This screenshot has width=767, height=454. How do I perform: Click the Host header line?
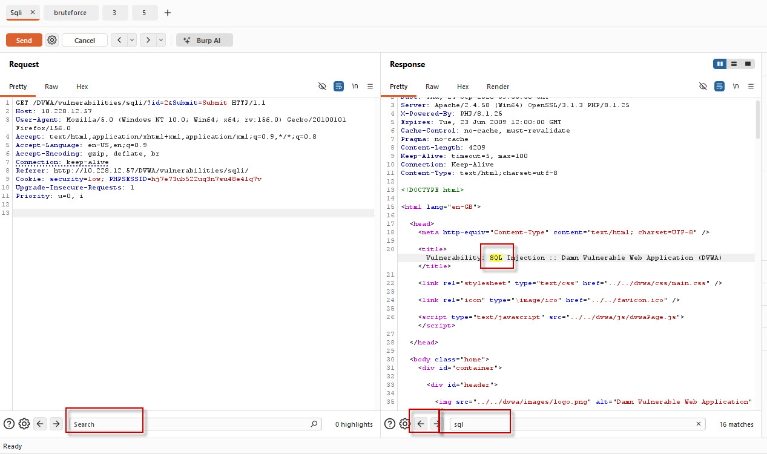coord(54,111)
